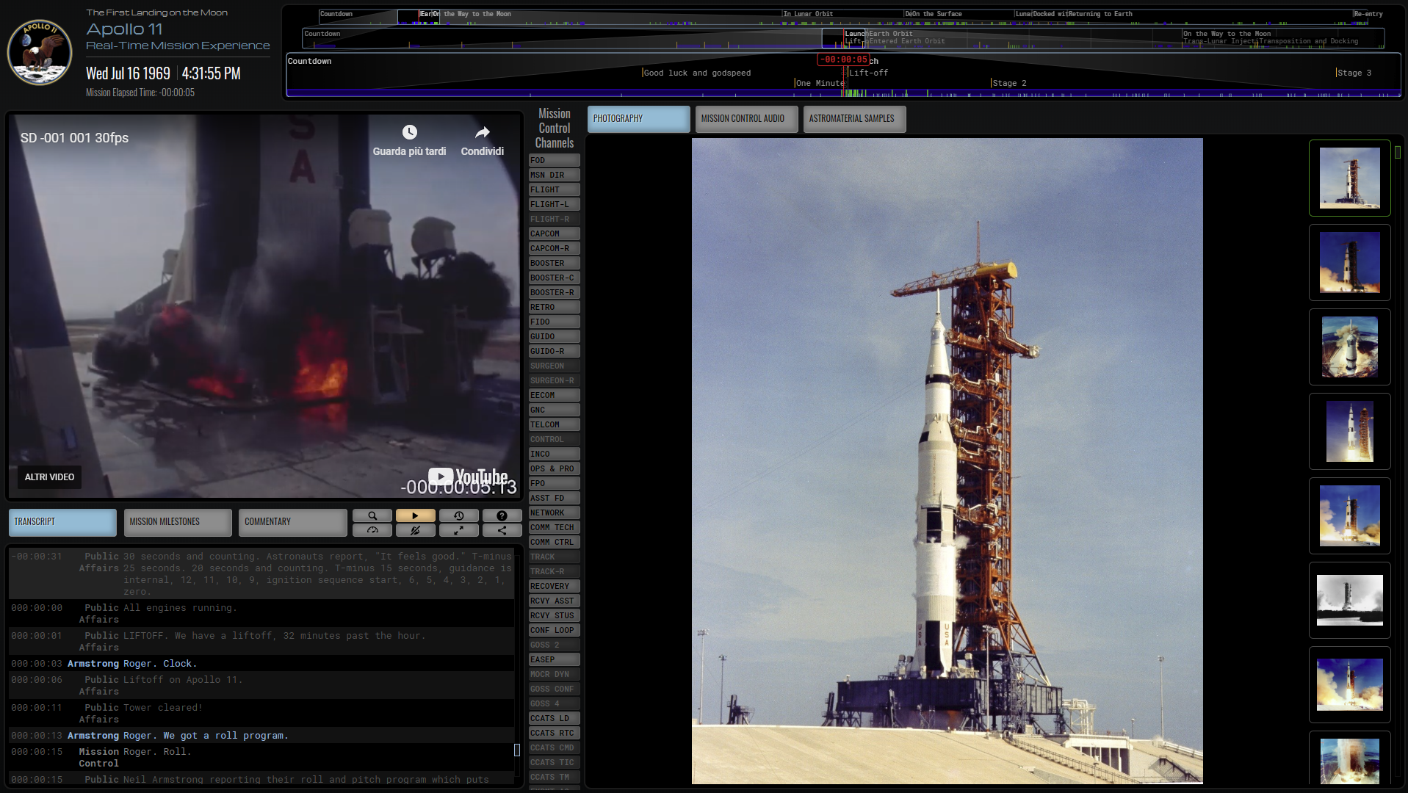Click the crossed-out icon below play

coord(415,530)
